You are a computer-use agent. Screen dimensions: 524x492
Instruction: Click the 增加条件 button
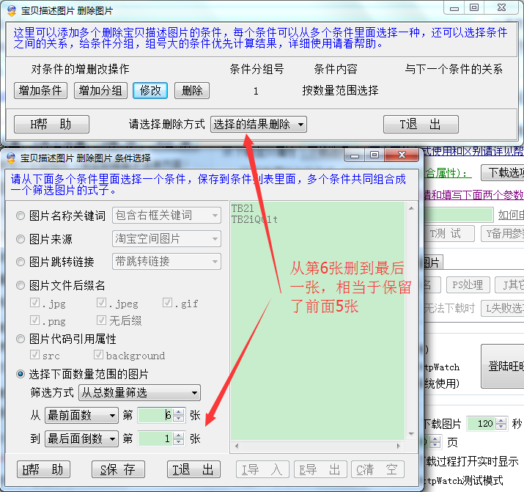click(40, 90)
